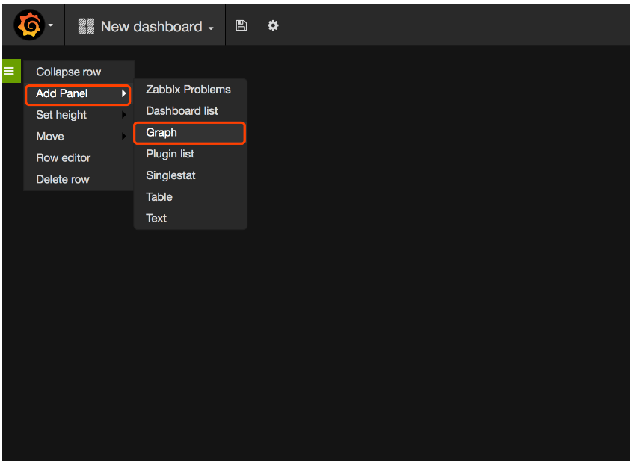Click the save dashboard floppy icon

241,26
